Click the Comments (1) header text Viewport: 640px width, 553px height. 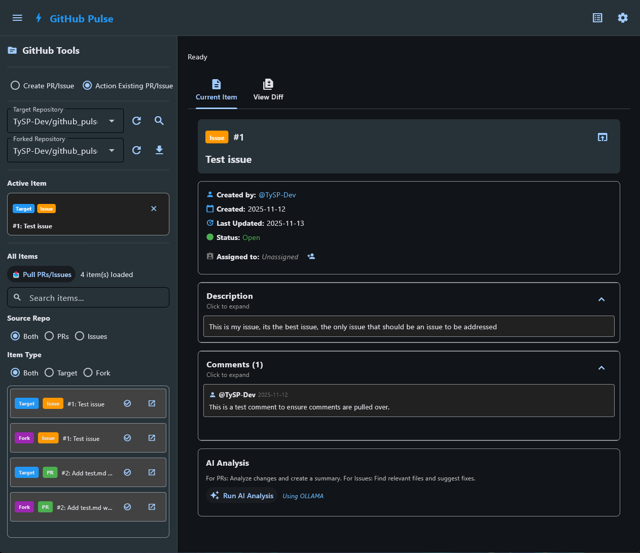click(x=235, y=364)
